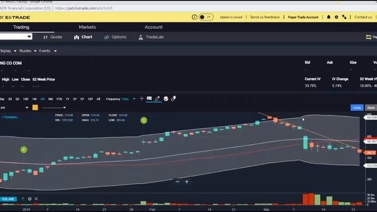Select the 6M chart range
This screenshot has width=377, height=212.
(x=51, y=99)
